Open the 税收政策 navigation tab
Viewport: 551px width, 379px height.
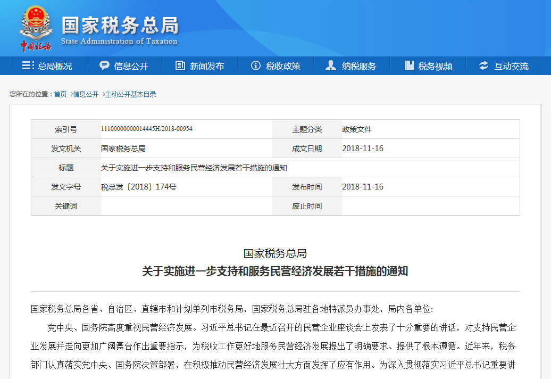click(283, 66)
